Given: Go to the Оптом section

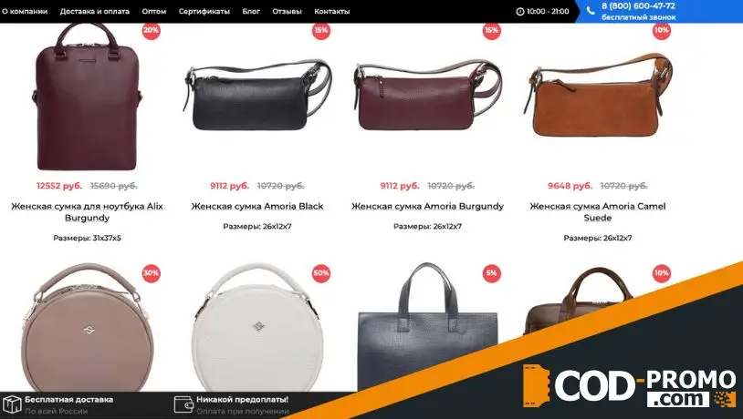Looking at the screenshot, I should (x=154, y=11).
